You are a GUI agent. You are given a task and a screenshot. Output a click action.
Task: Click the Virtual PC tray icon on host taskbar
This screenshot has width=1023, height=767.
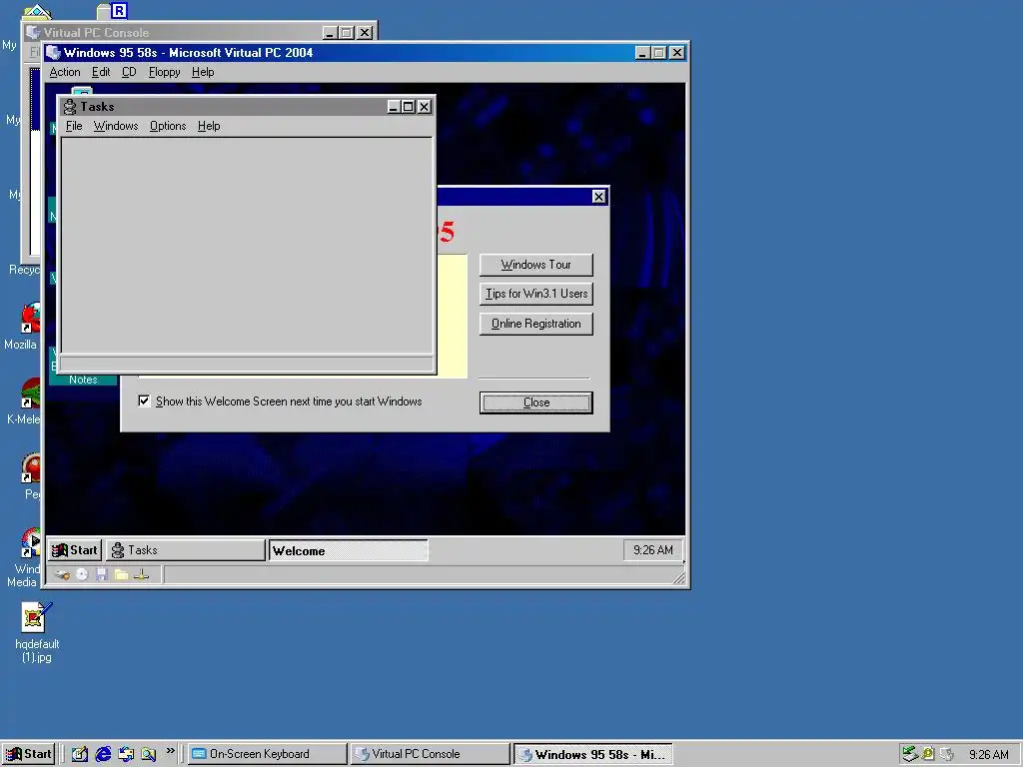pyautogui.click(x=947, y=754)
